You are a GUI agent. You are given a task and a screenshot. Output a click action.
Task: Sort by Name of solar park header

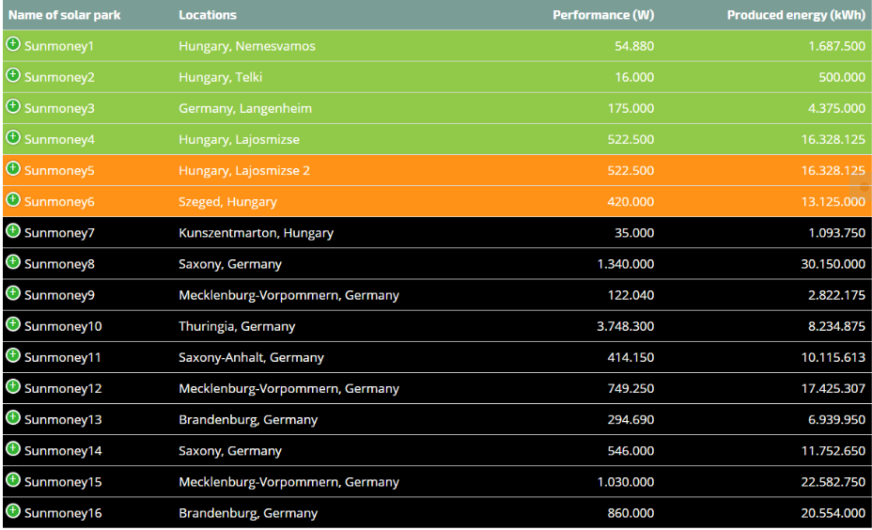[65, 15]
